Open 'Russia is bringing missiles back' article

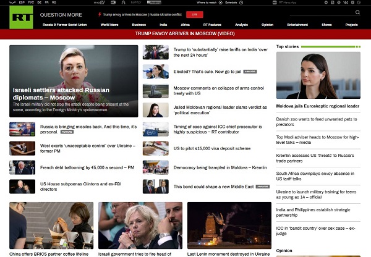[88, 129]
